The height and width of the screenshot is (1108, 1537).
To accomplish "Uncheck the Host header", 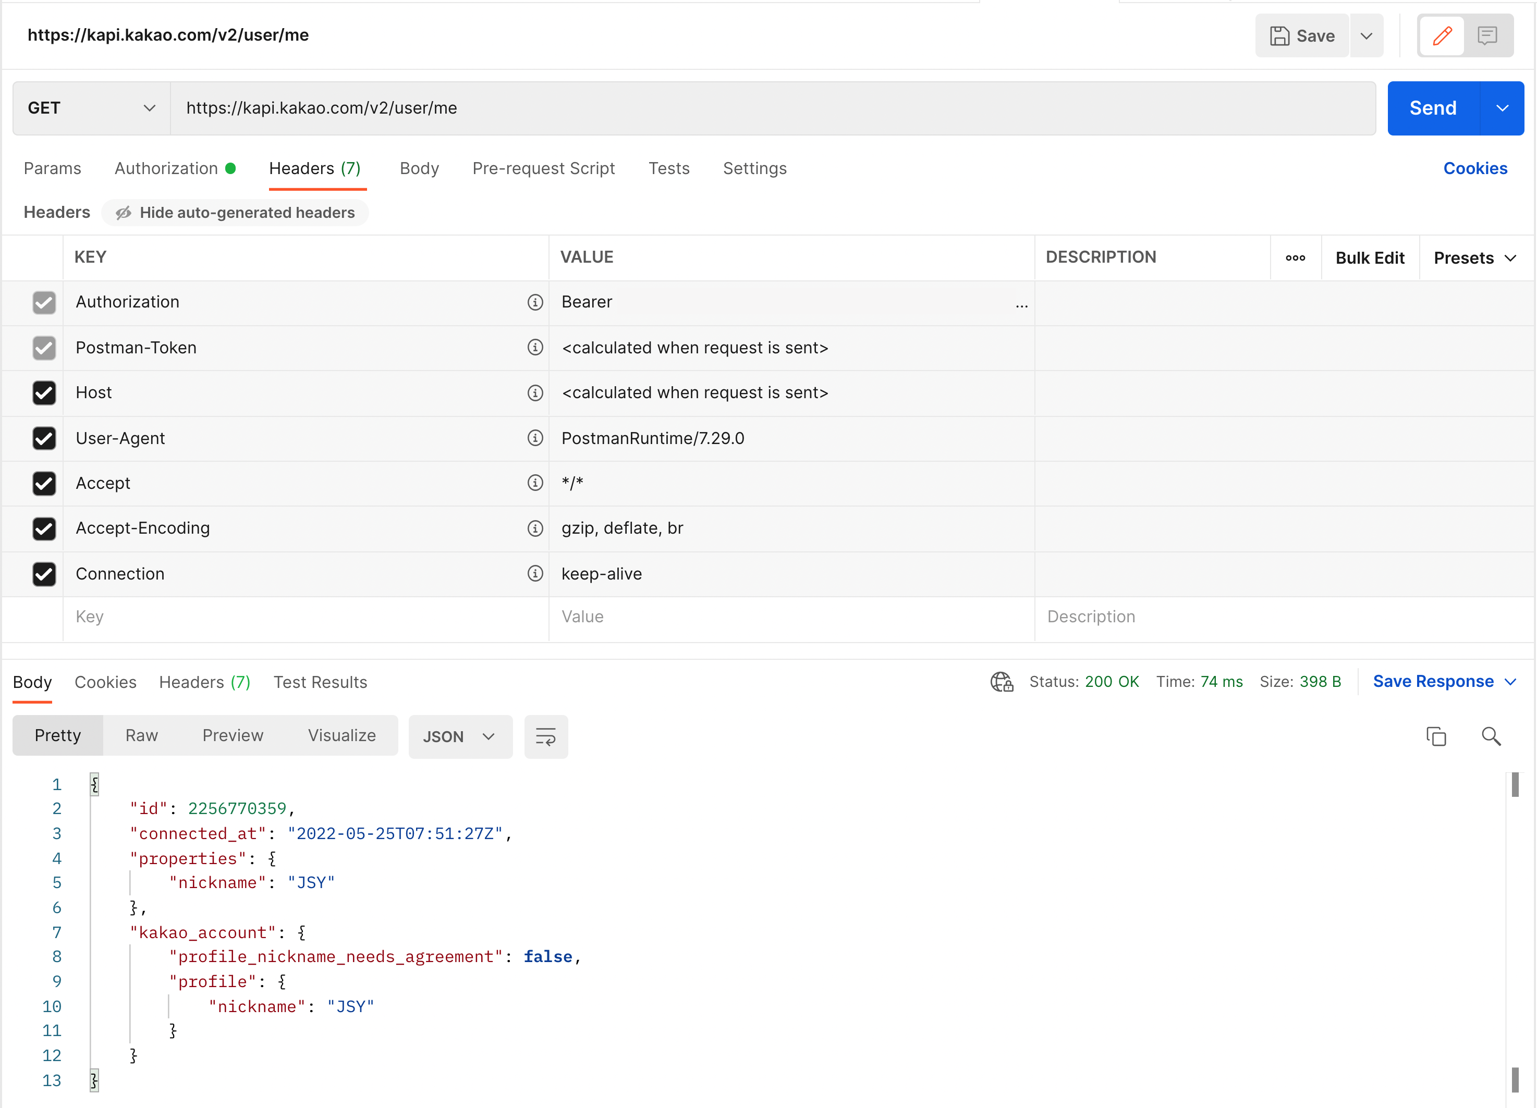I will point(44,393).
